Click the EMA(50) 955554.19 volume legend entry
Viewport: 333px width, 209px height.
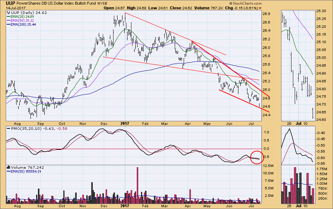[26, 171]
